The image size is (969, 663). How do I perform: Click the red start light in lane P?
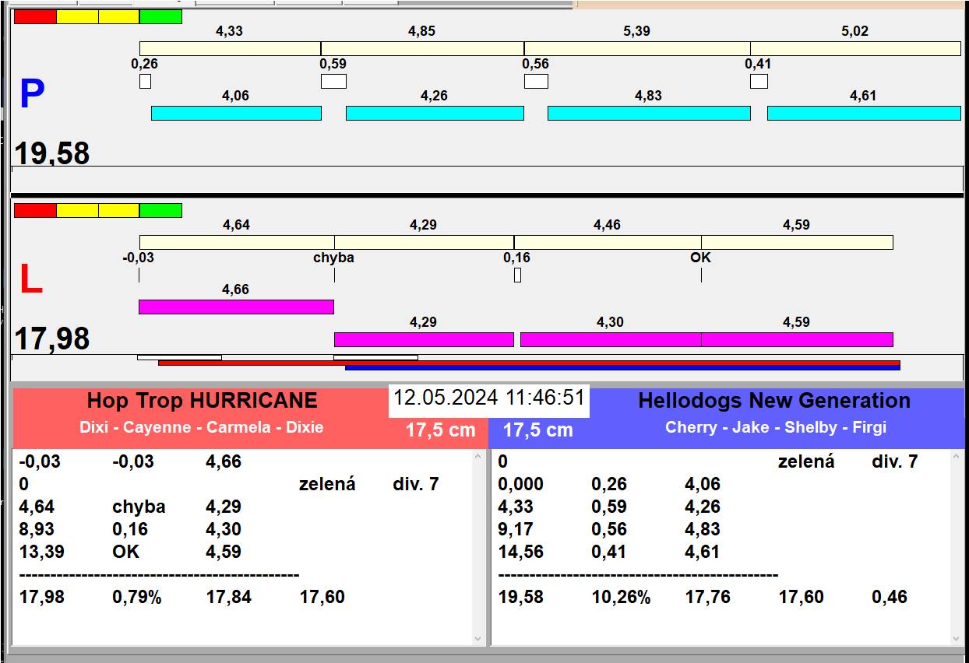[x=35, y=16]
